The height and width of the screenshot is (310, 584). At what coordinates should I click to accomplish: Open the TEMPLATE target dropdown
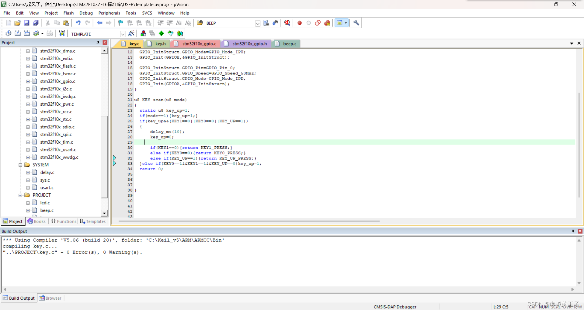coord(123,34)
